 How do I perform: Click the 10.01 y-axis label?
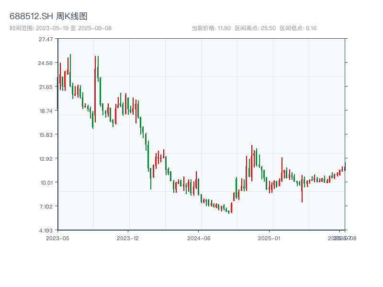pos(46,182)
